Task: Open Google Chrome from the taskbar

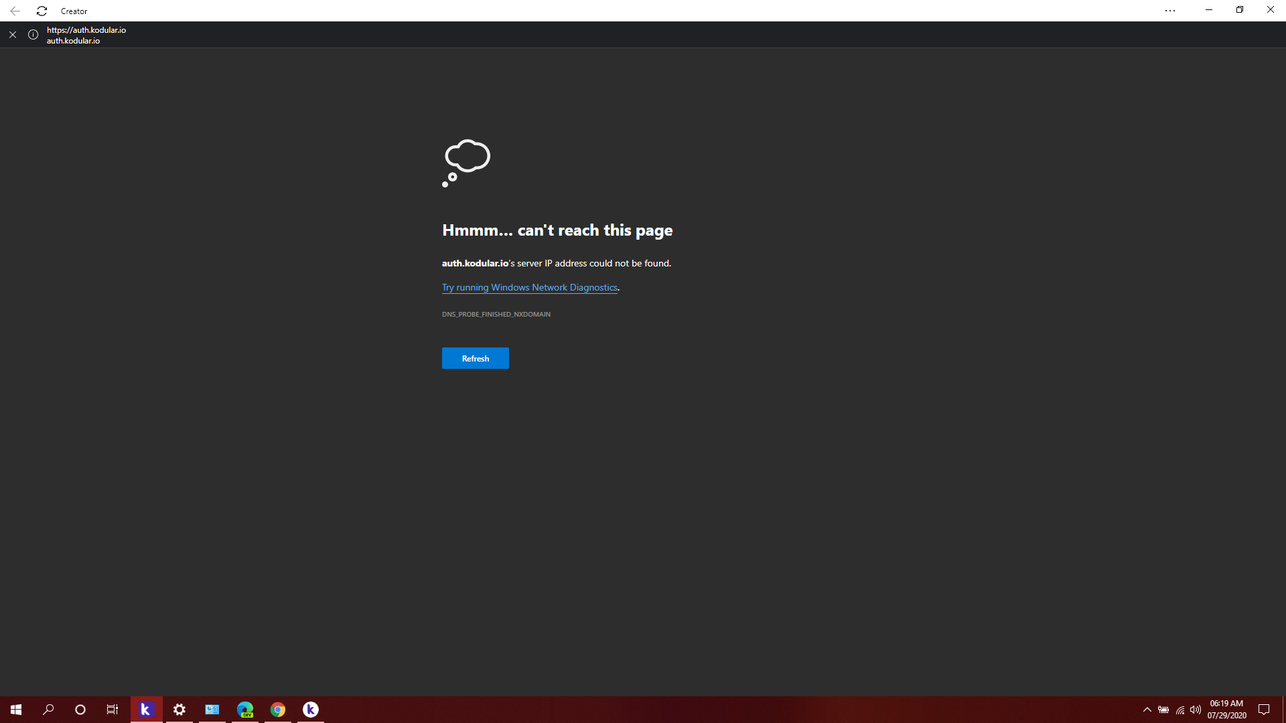Action: (278, 710)
